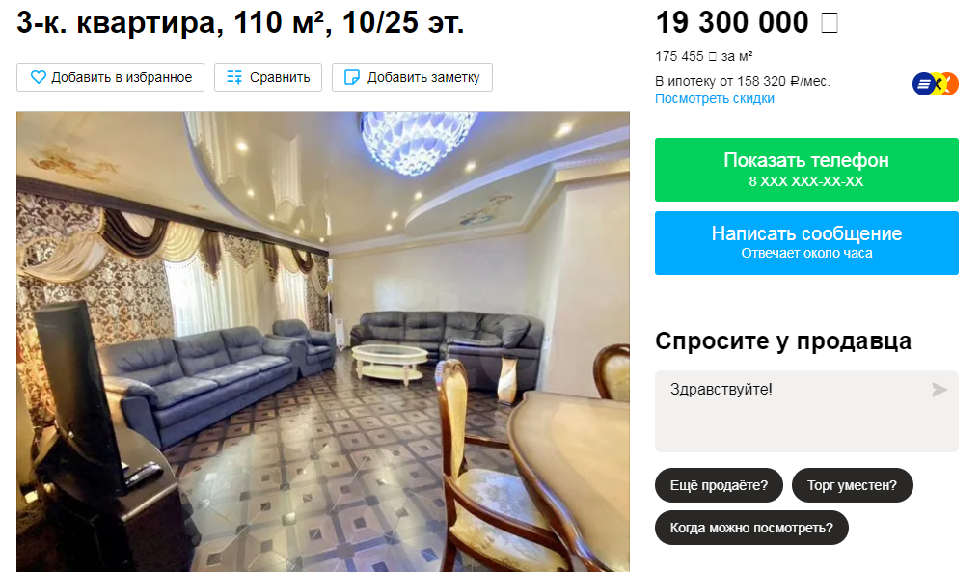Click the bank logos mortgage icon
This screenshot has width=980, height=572.
pyautogui.click(x=935, y=84)
